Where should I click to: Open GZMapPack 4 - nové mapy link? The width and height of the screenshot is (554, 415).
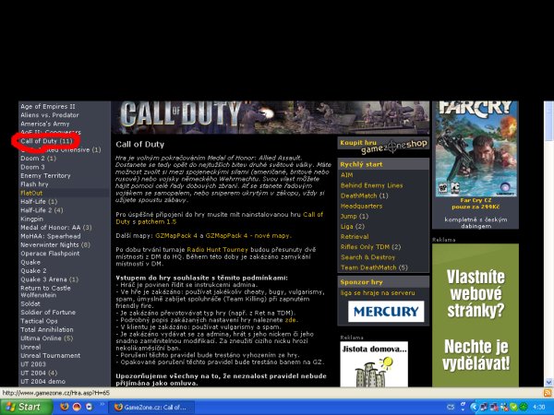pyautogui.click(x=247, y=236)
